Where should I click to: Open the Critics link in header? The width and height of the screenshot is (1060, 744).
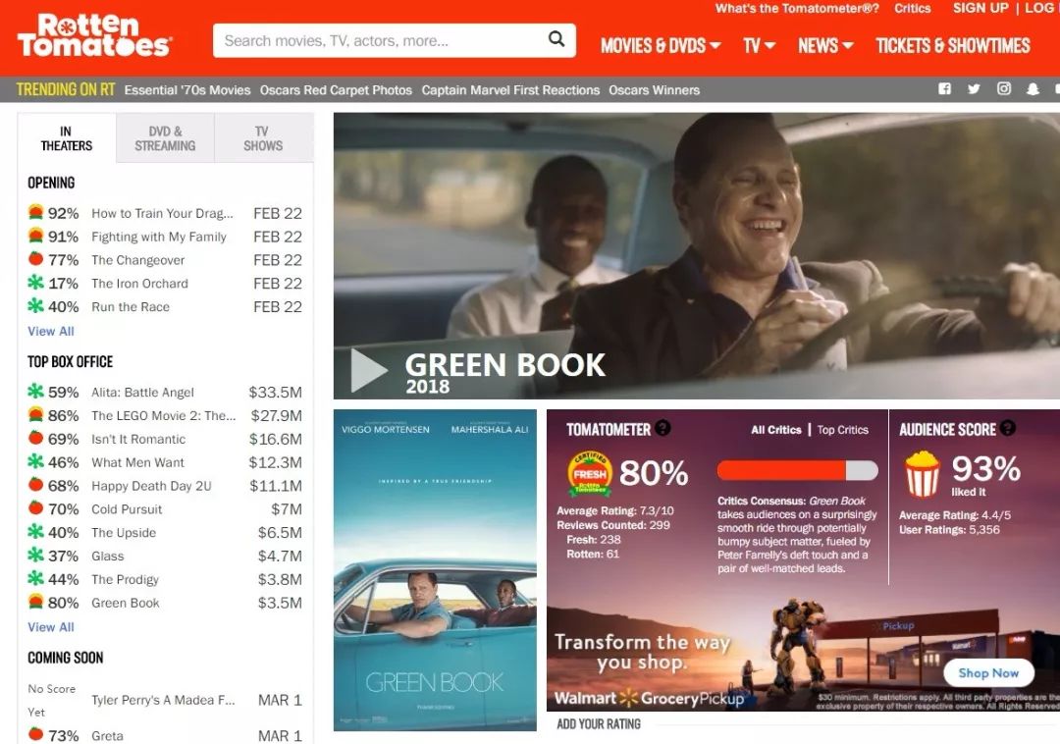[x=912, y=8]
